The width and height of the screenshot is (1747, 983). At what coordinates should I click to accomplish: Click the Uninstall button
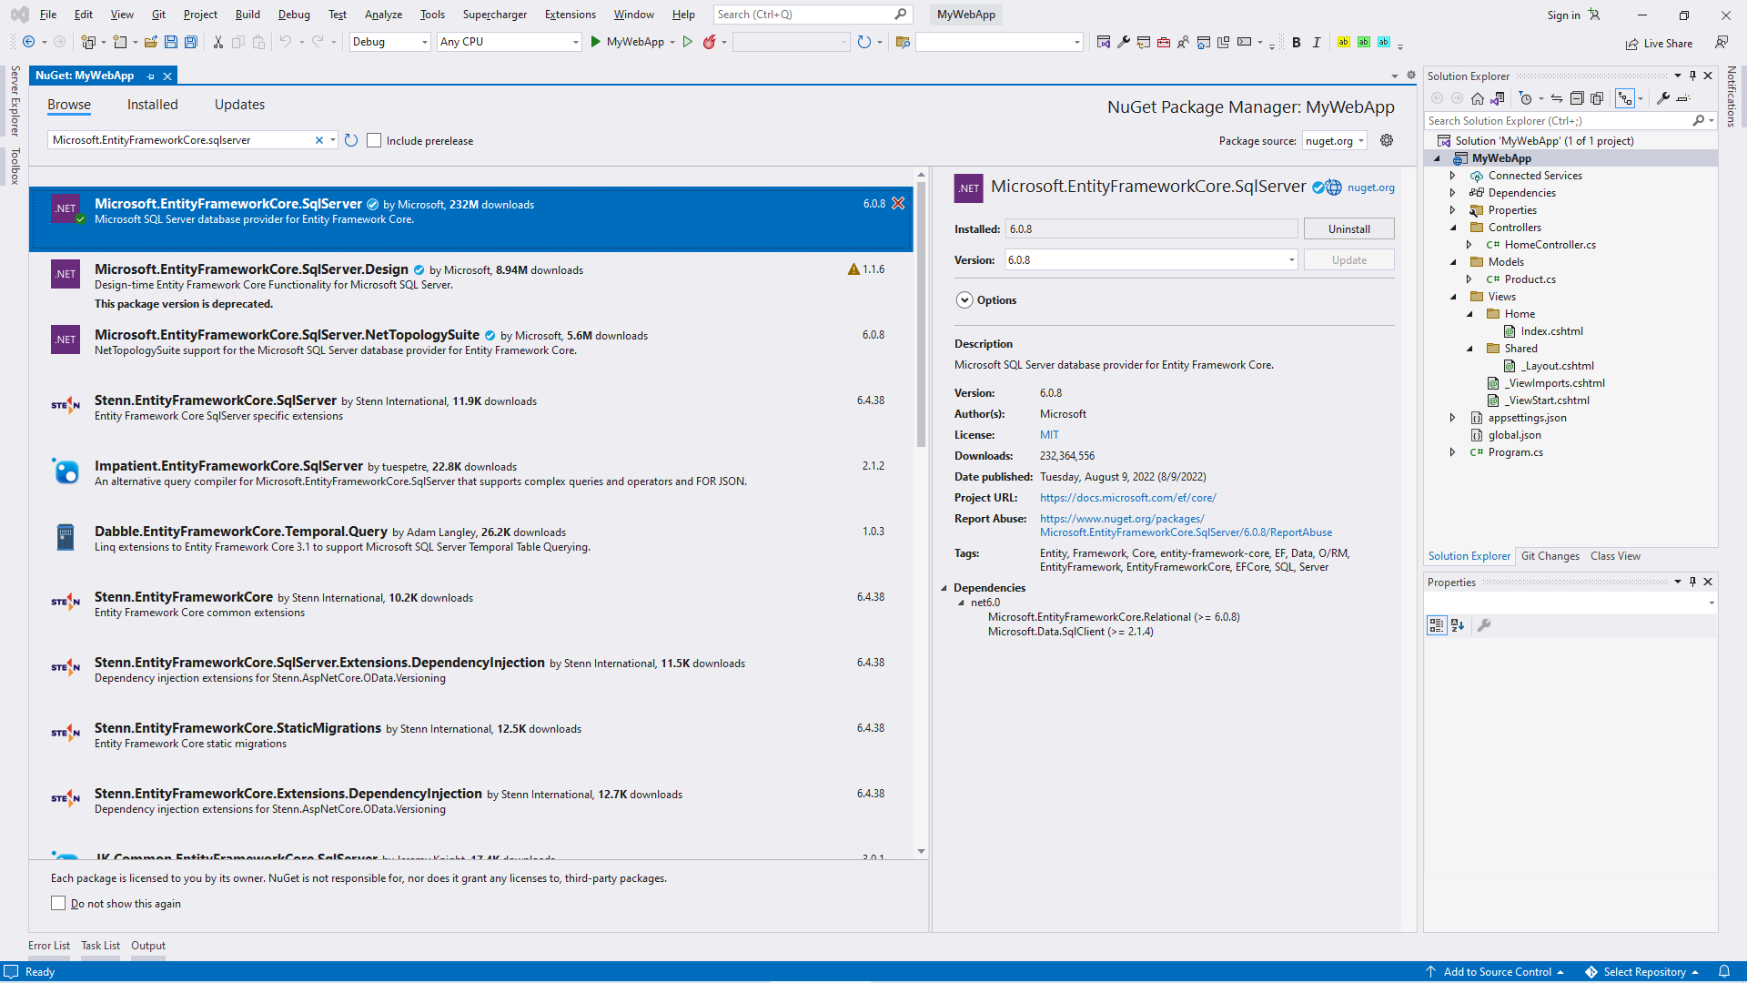[x=1348, y=229]
